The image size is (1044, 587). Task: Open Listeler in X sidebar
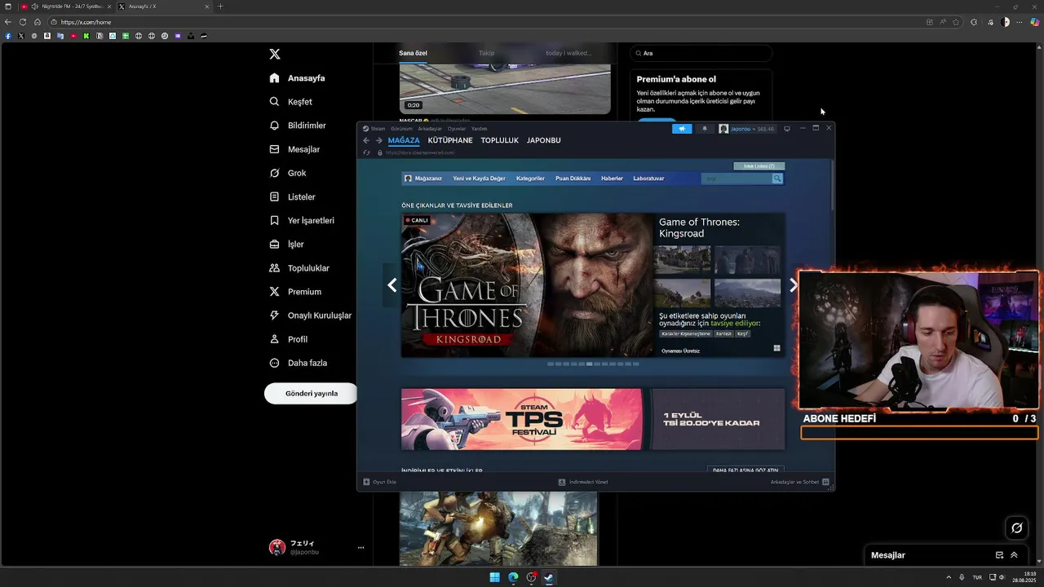tap(292, 196)
